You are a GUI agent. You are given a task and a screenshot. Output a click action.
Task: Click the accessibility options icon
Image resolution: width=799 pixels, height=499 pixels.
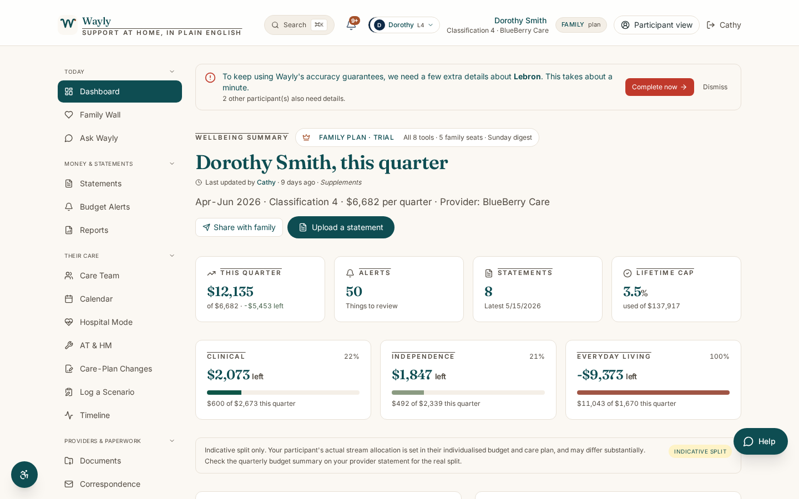pyautogui.click(x=24, y=475)
